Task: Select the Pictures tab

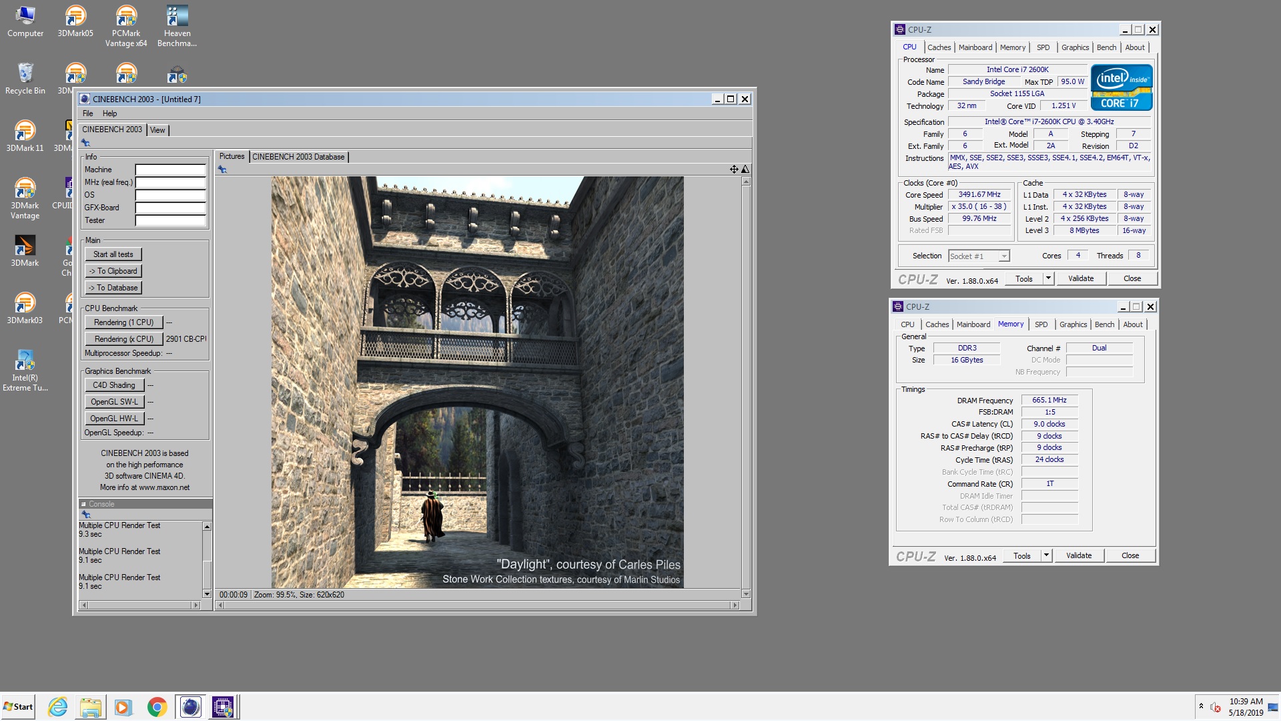Action: [232, 156]
